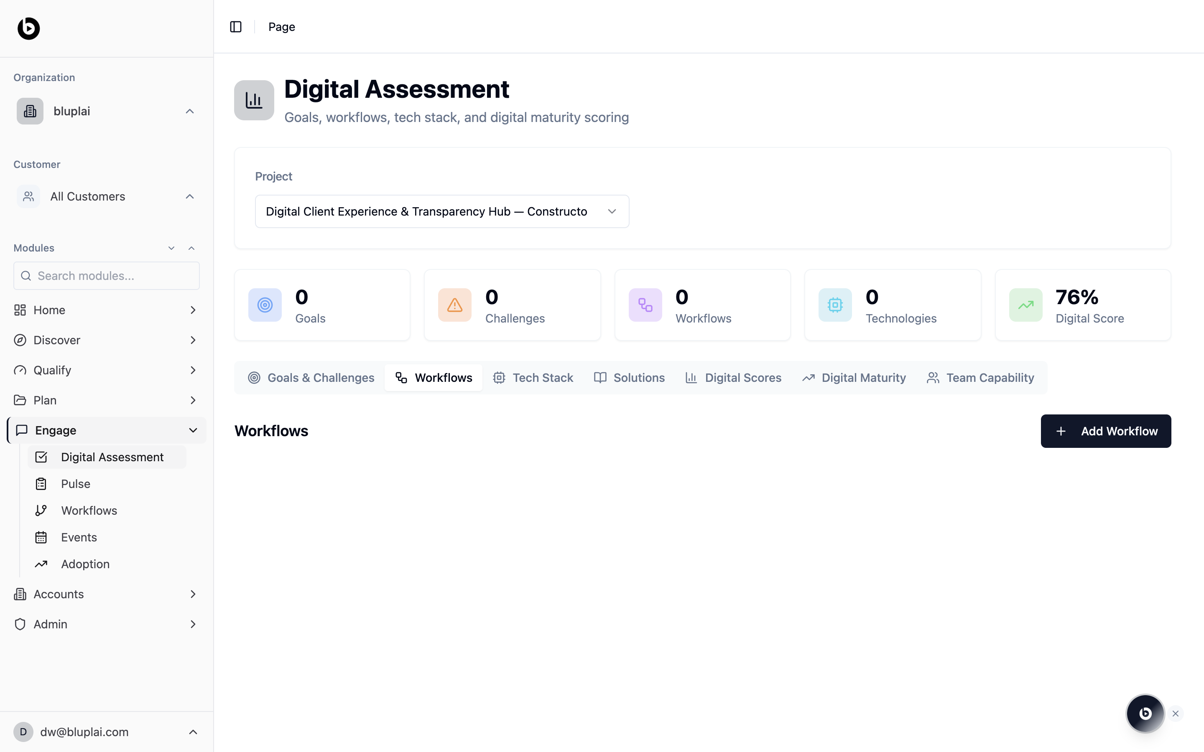Image resolution: width=1204 pixels, height=752 pixels.
Task: Click the bluplai logo icon
Action: pyautogui.click(x=29, y=28)
